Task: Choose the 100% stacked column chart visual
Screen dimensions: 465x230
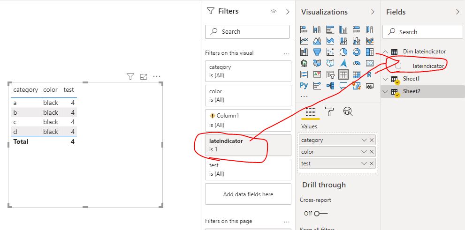Action: [369, 30]
